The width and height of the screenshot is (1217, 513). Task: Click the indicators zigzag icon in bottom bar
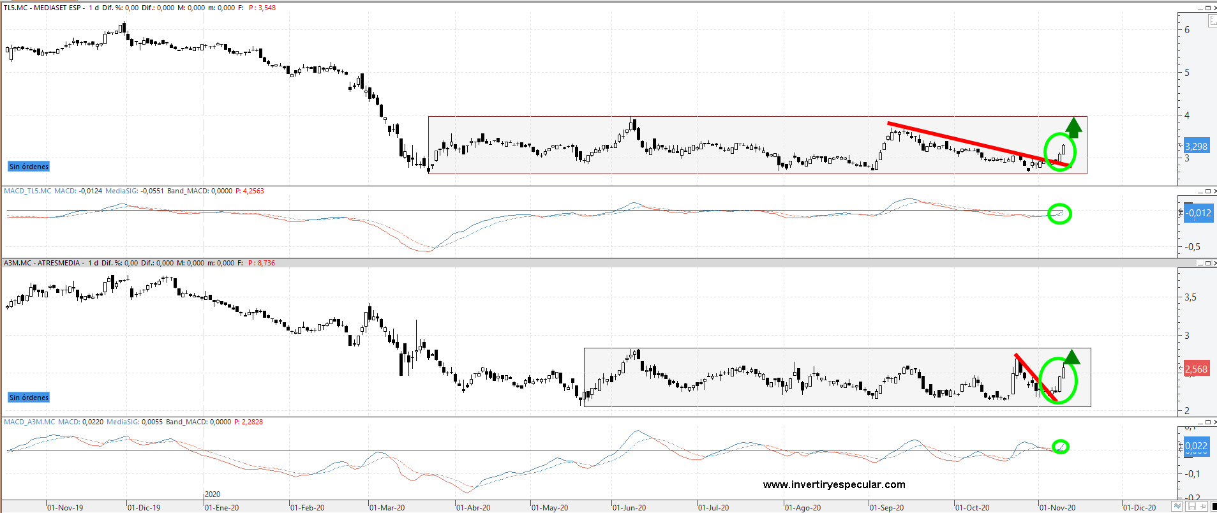[x=1177, y=507]
